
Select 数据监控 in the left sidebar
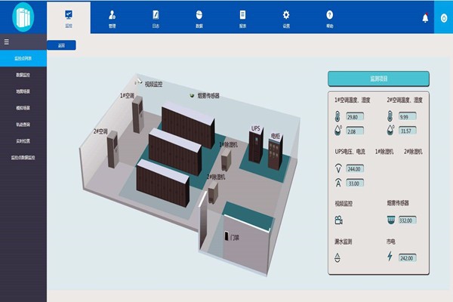point(23,75)
